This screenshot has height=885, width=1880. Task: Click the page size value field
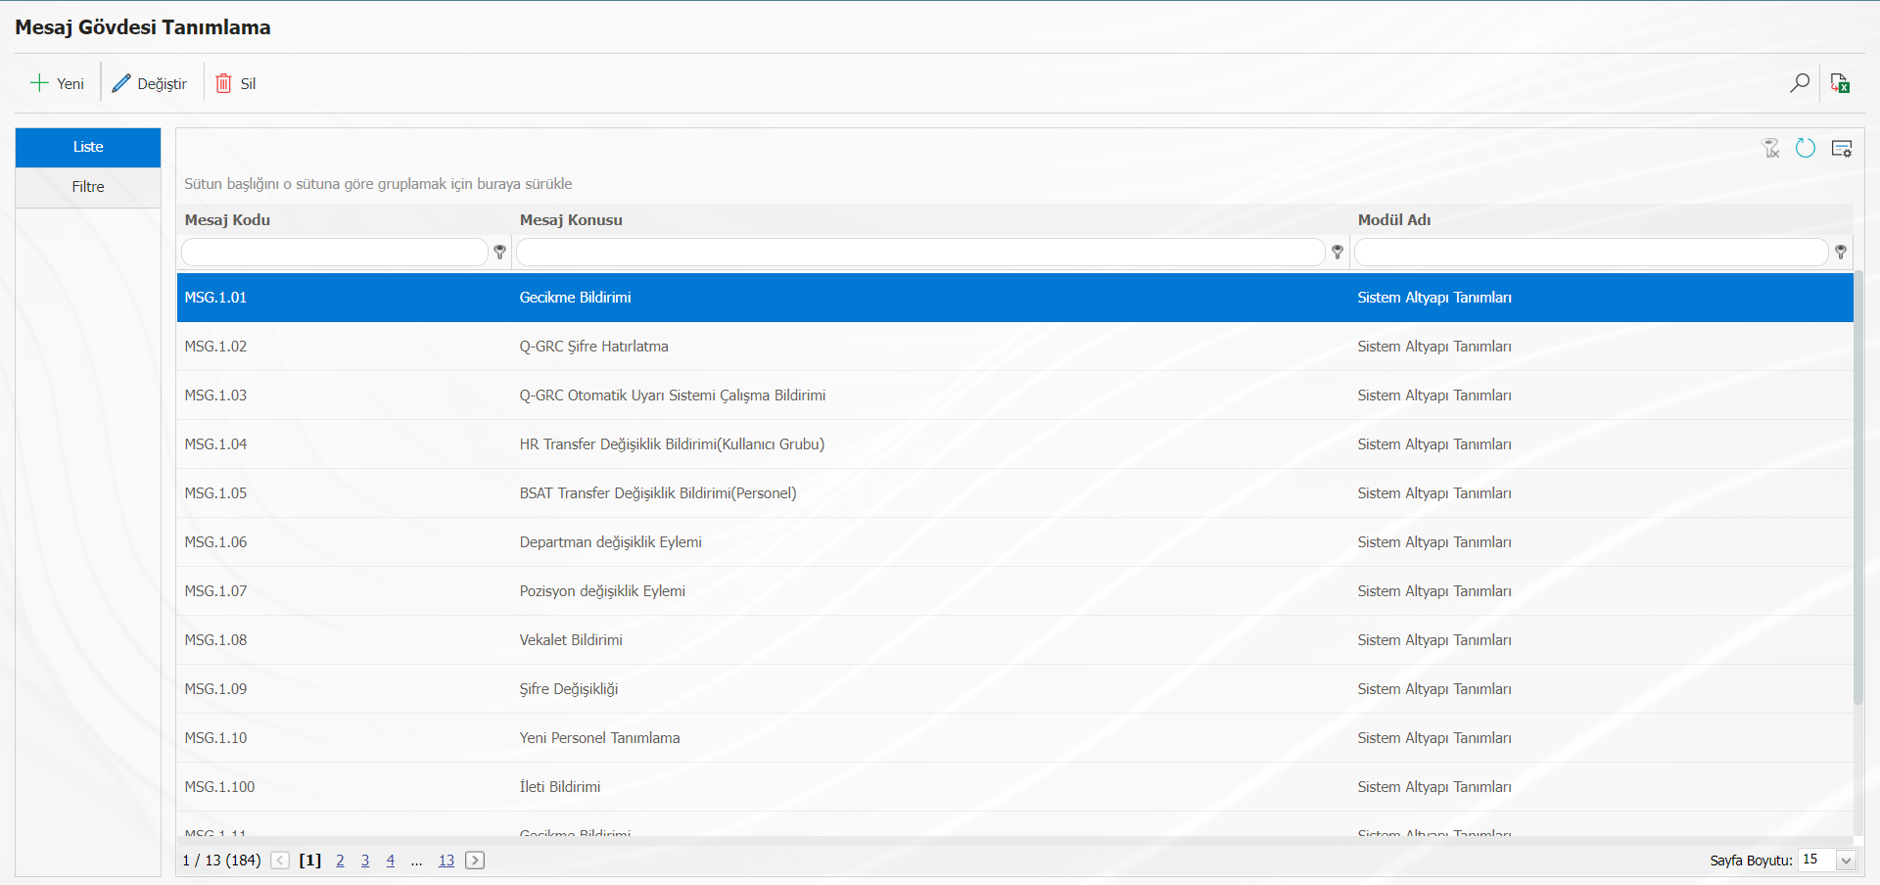pyautogui.click(x=1817, y=860)
